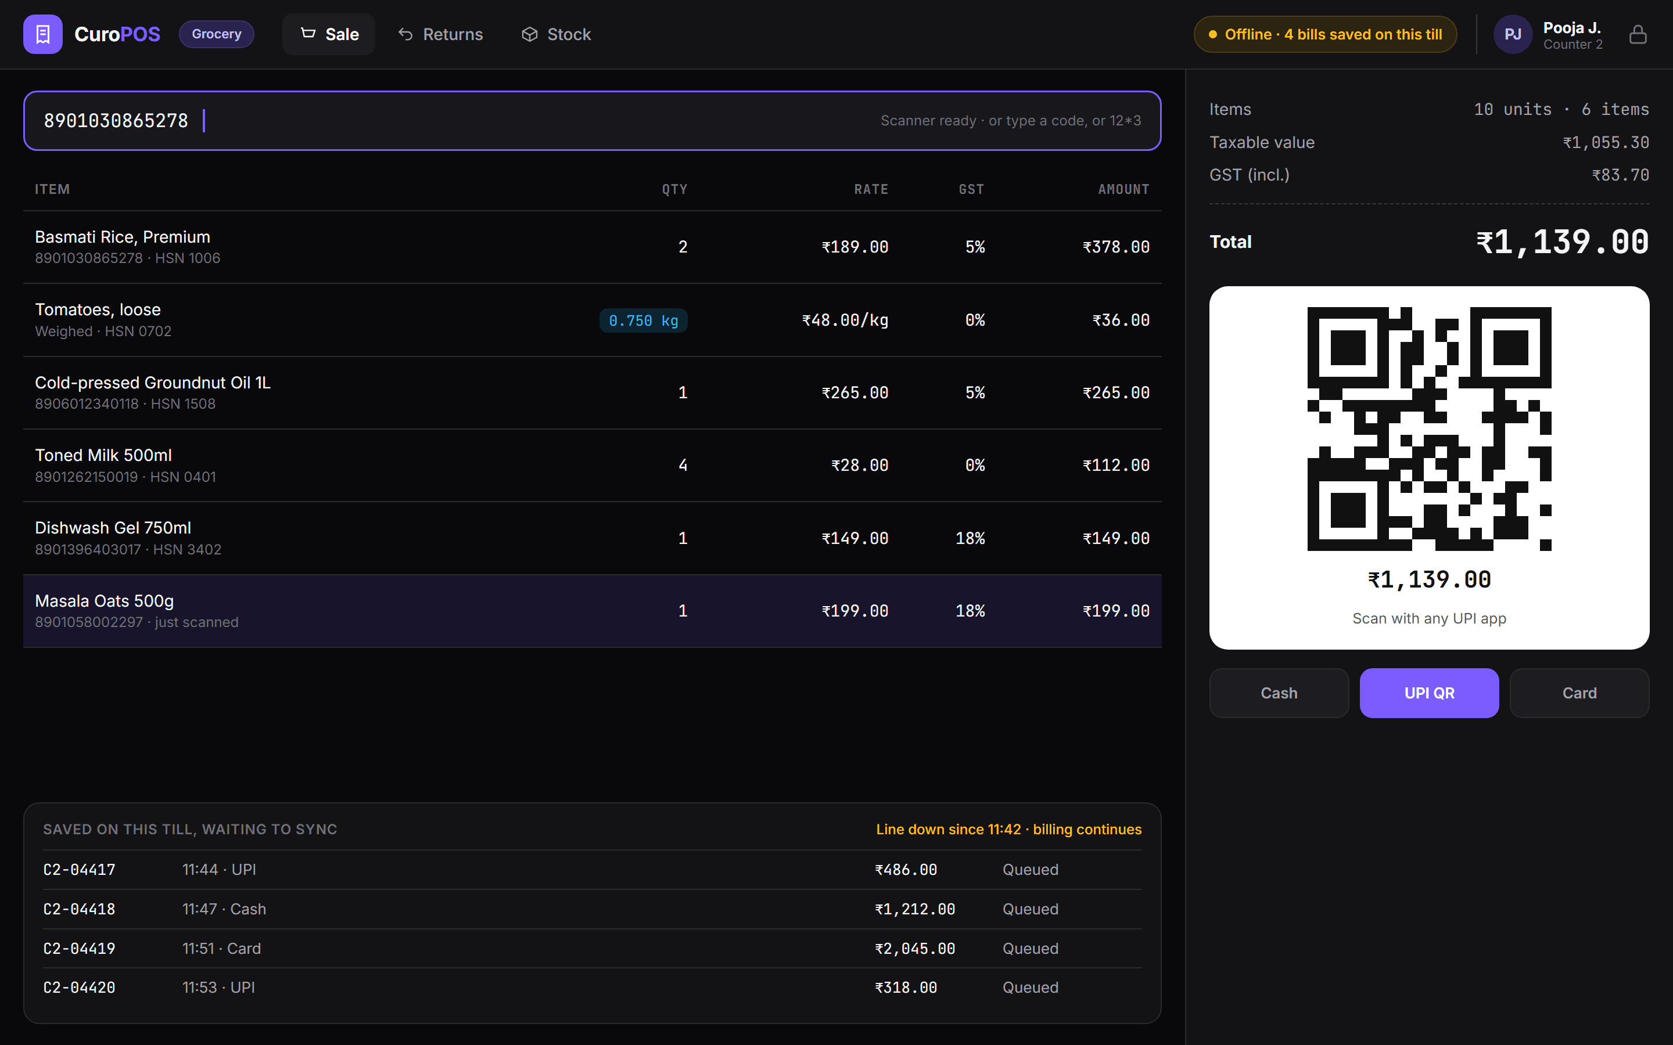This screenshot has height=1045, width=1673.
Task: Select the Tomatoes, loose item row
Action: (x=593, y=320)
